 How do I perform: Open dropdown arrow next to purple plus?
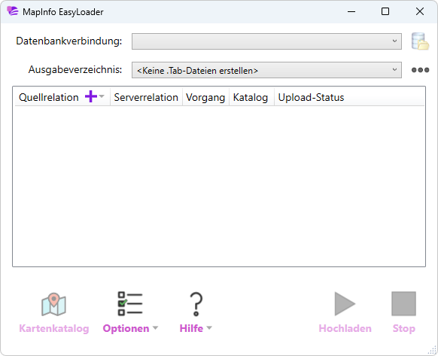pos(102,96)
